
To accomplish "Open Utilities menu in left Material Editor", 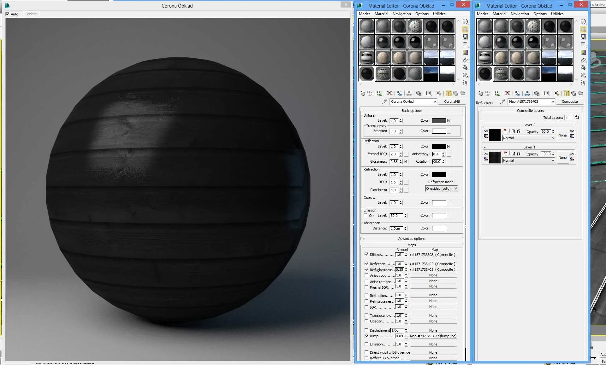I will tap(439, 14).
